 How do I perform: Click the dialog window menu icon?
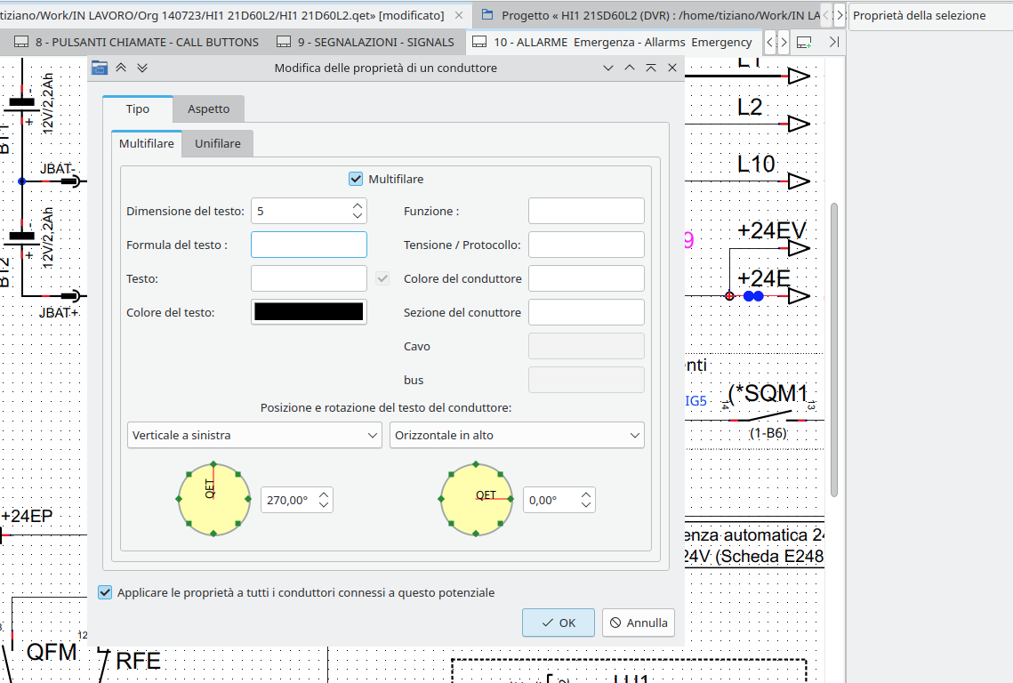(x=100, y=68)
